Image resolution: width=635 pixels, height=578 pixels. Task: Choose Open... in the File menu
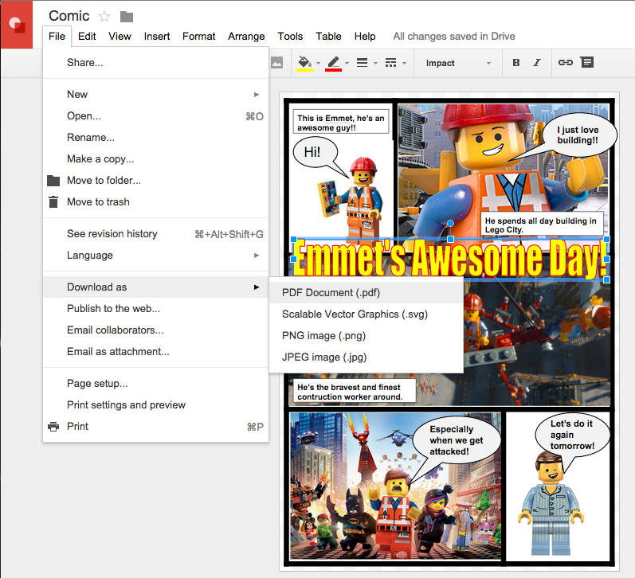click(155, 116)
